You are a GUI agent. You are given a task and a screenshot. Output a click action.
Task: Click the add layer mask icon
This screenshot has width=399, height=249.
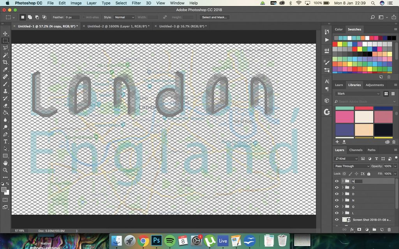pos(359,230)
